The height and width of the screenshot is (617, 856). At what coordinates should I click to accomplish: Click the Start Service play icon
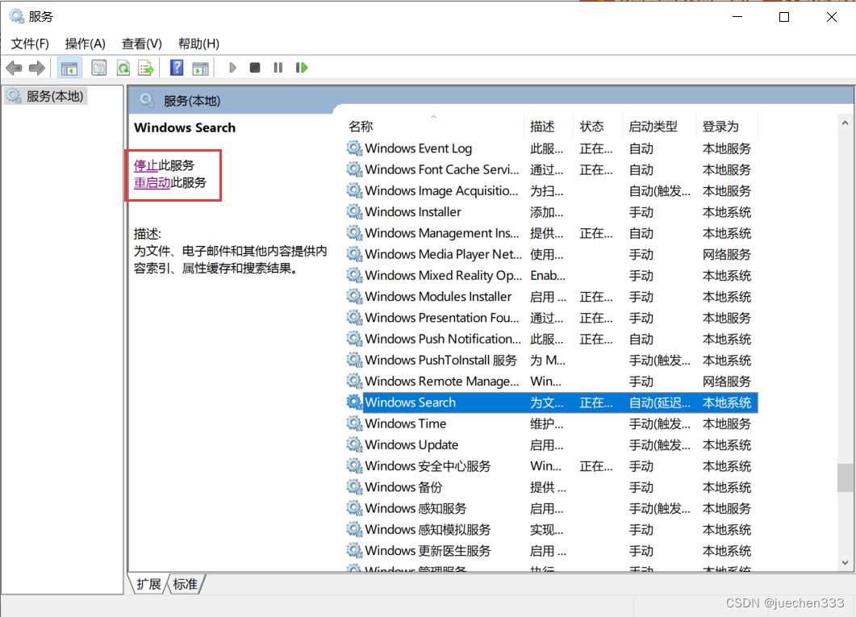click(x=232, y=68)
